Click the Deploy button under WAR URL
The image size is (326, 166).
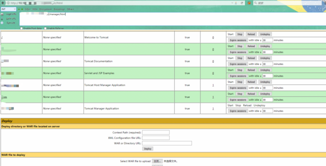pyautogui.click(x=148, y=149)
